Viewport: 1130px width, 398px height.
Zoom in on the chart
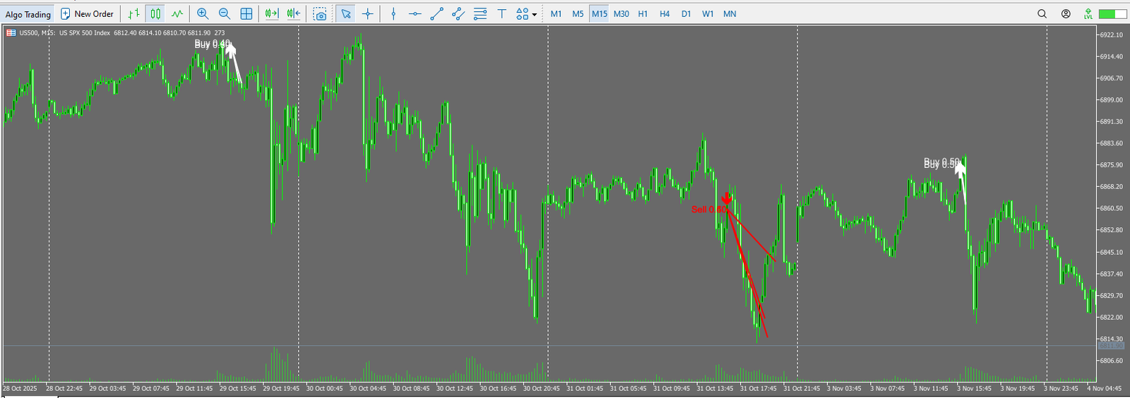pyautogui.click(x=203, y=14)
